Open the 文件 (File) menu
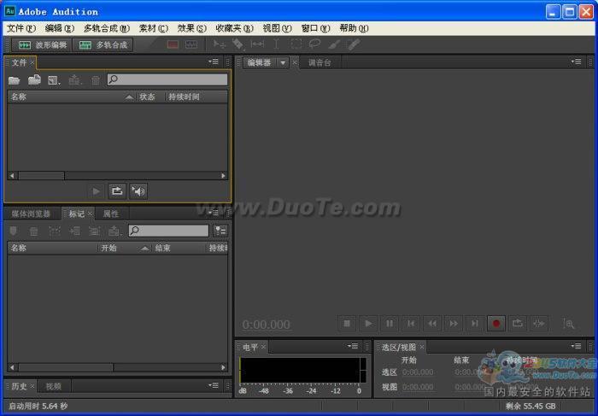598x416 pixels. (x=21, y=28)
